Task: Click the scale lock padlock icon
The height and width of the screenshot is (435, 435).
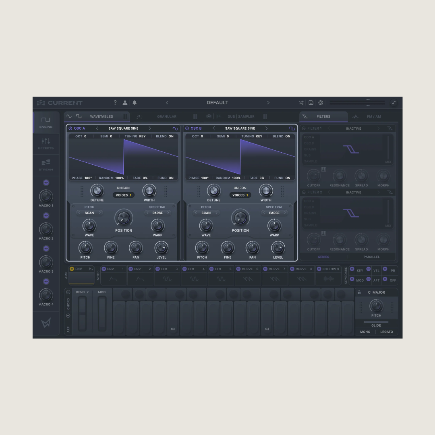Action: (x=359, y=292)
